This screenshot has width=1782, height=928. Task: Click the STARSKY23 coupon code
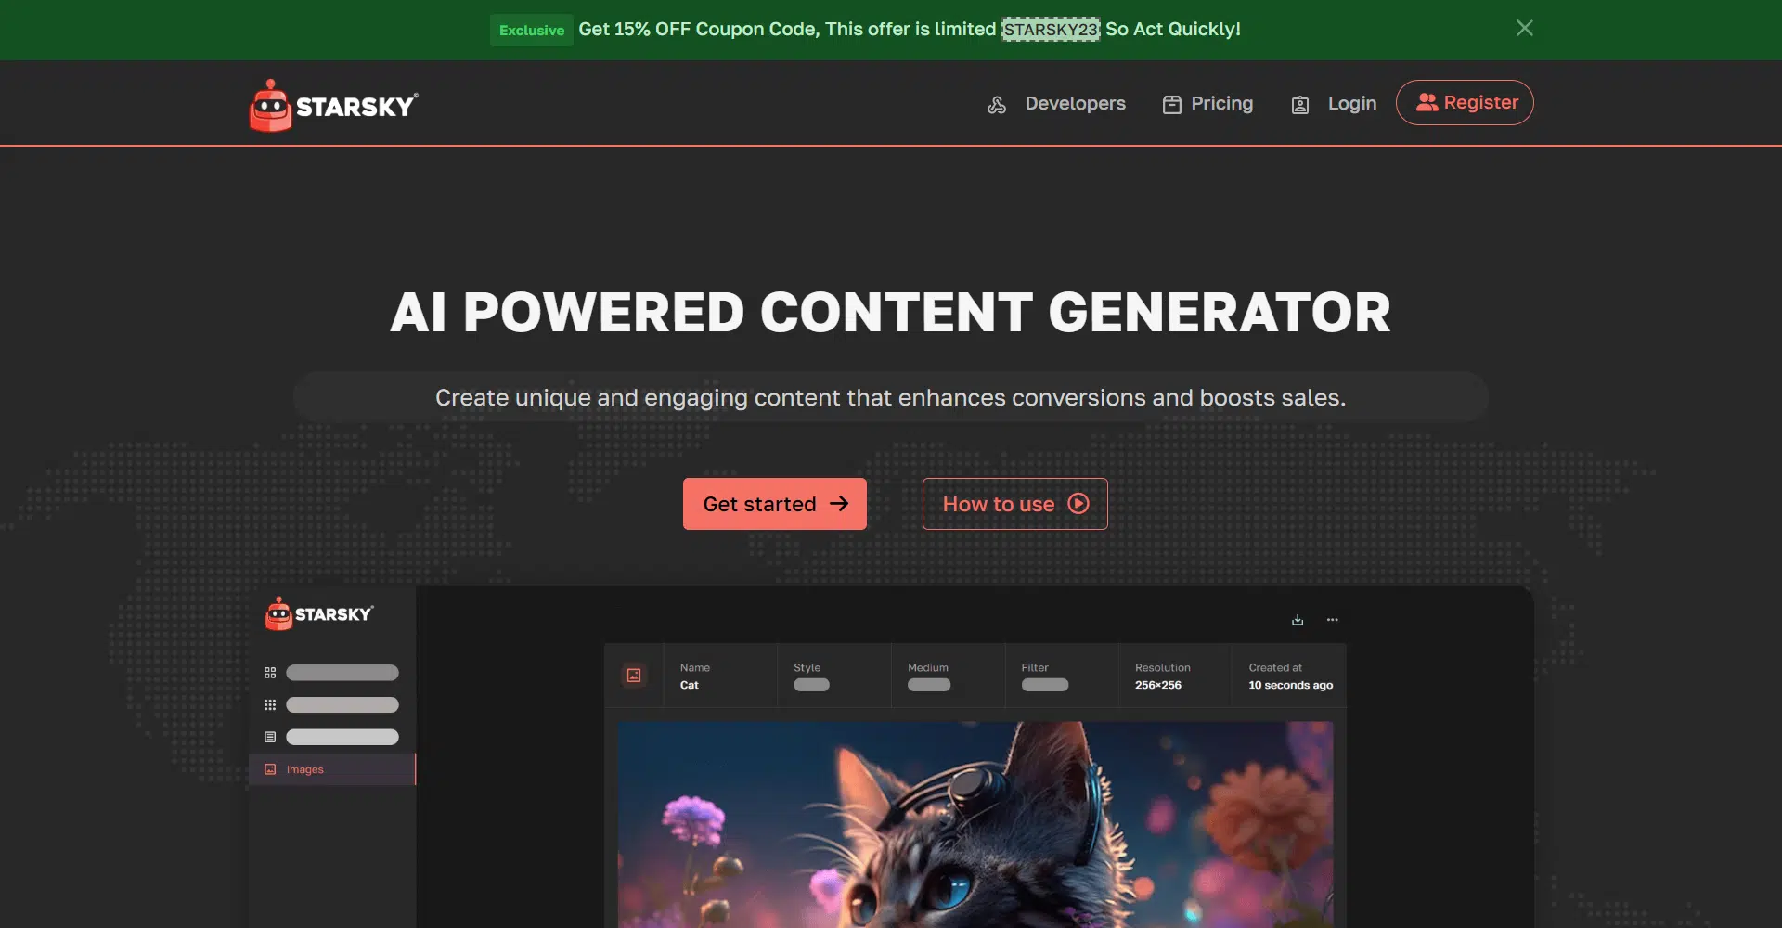click(1051, 30)
